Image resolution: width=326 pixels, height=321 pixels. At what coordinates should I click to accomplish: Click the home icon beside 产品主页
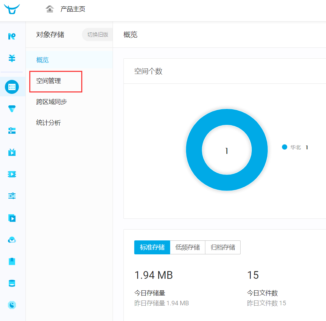(50, 9)
